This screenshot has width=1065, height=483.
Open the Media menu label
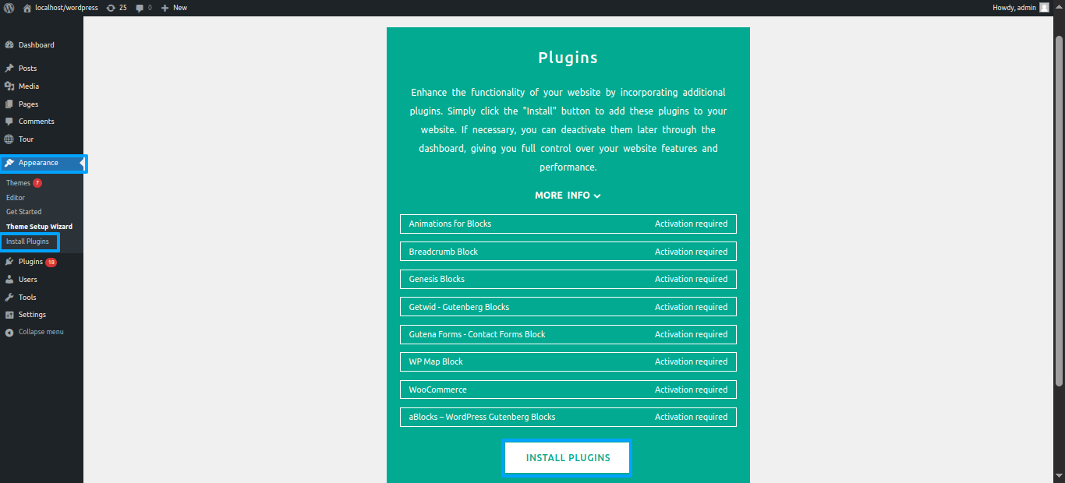tap(29, 86)
